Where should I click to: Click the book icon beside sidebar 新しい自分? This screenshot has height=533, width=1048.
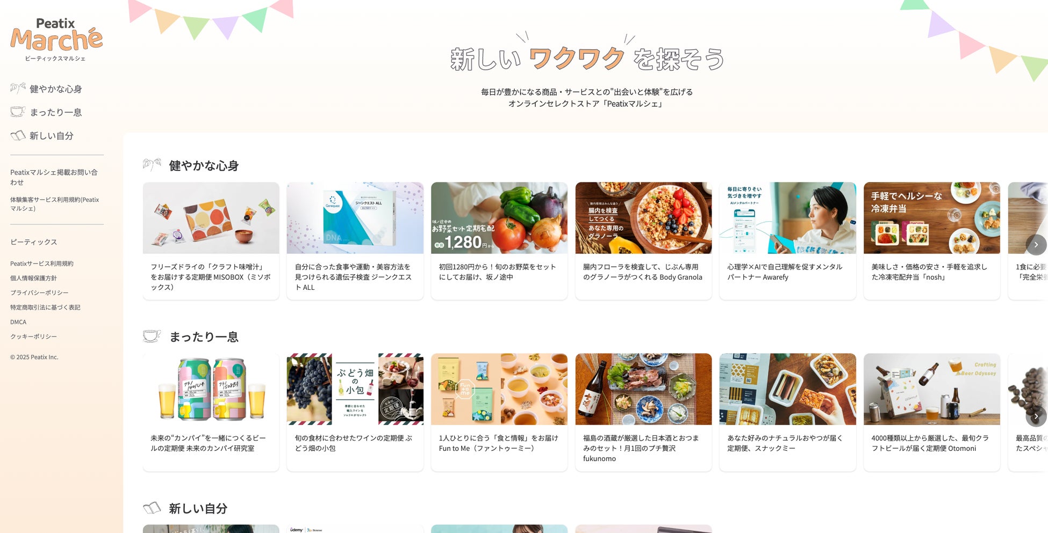(18, 135)
